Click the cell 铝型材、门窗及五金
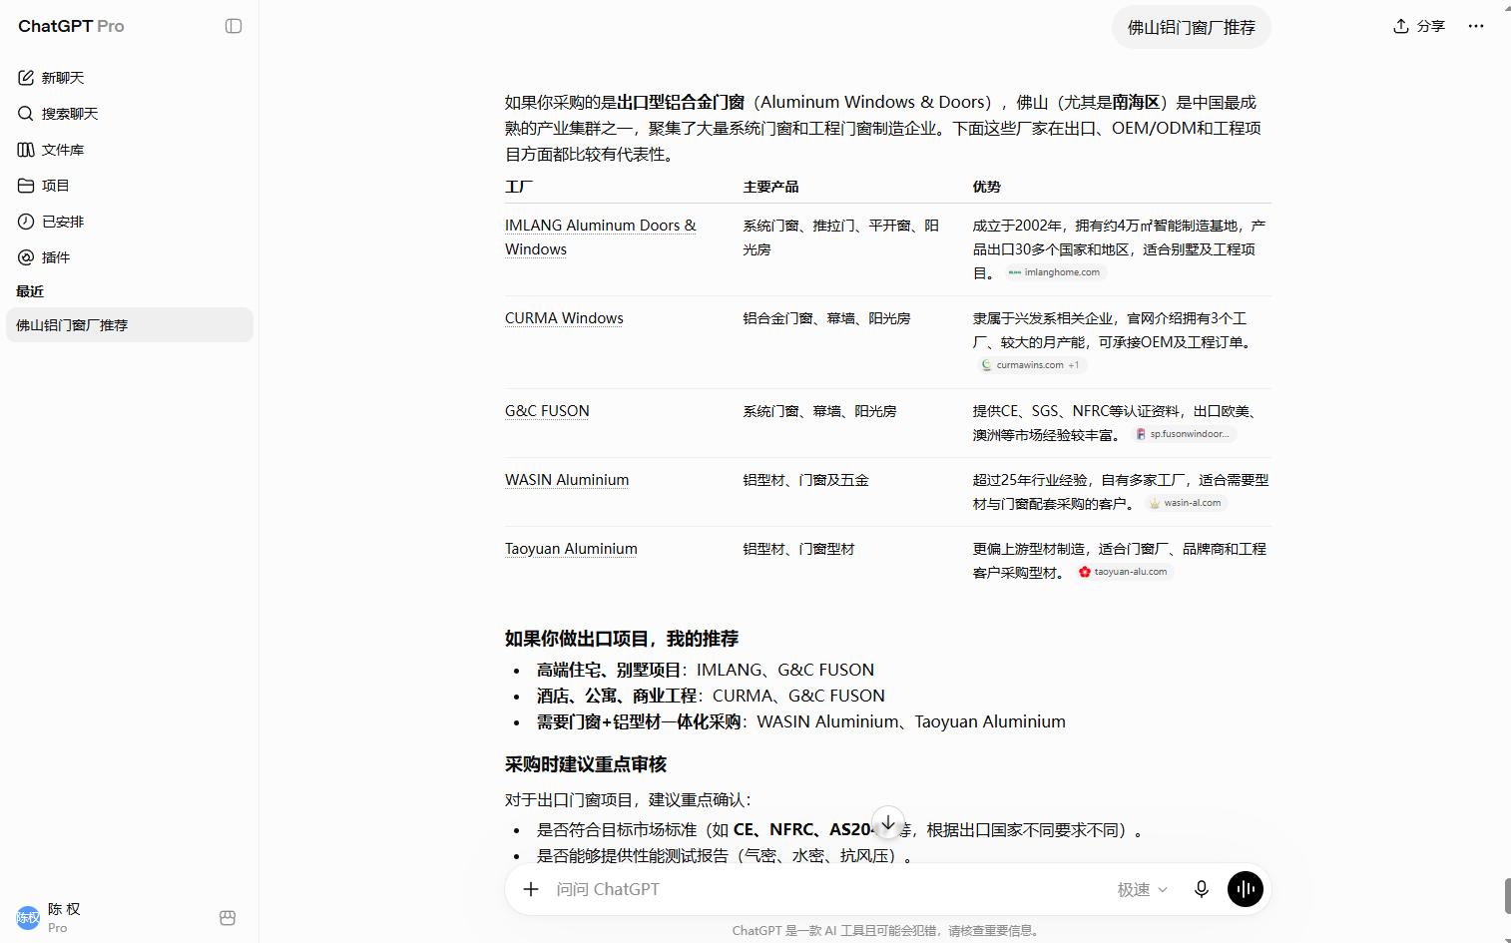Image resolution: width=1511 pixels, height=943 pixels. point(805,480)
